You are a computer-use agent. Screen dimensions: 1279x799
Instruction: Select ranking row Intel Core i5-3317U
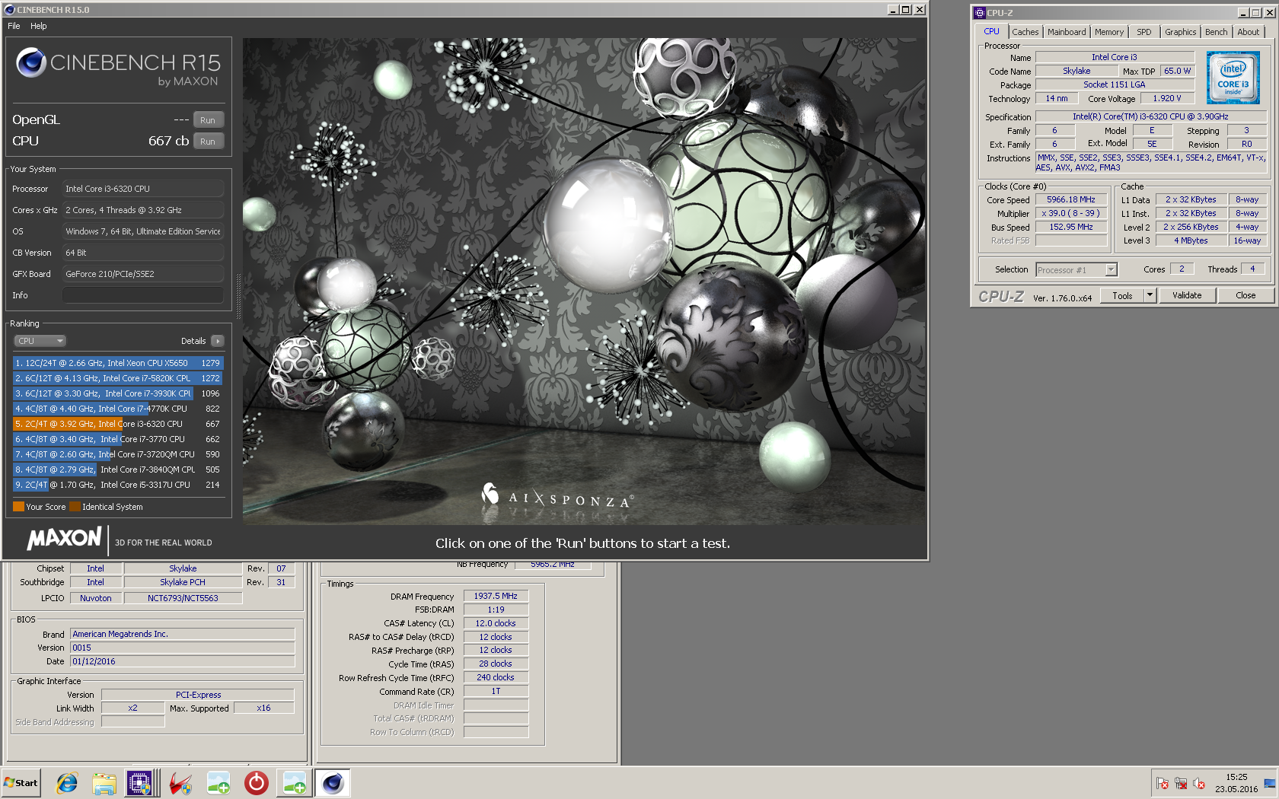pyautogui.click(x=118, y=485)
